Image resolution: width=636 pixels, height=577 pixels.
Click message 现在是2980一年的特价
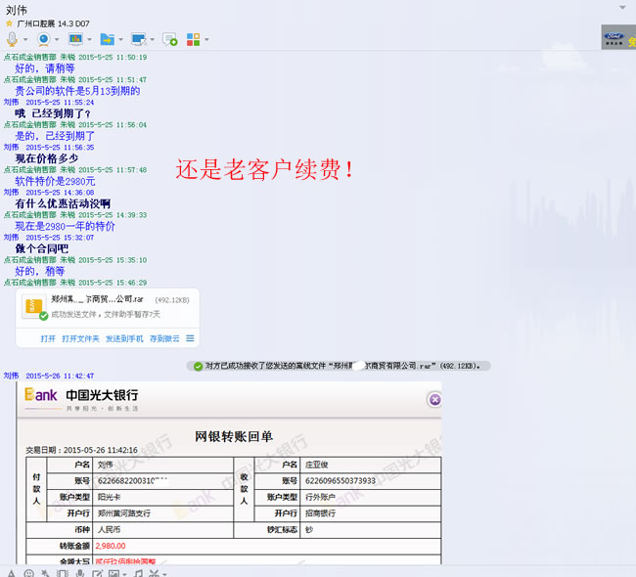point(65,226)
